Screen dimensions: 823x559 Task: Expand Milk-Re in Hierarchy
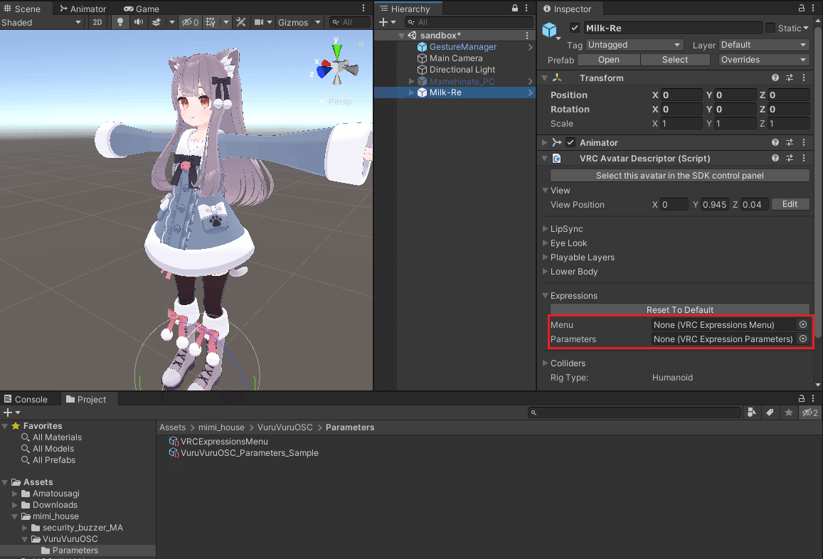click(411, 92)
